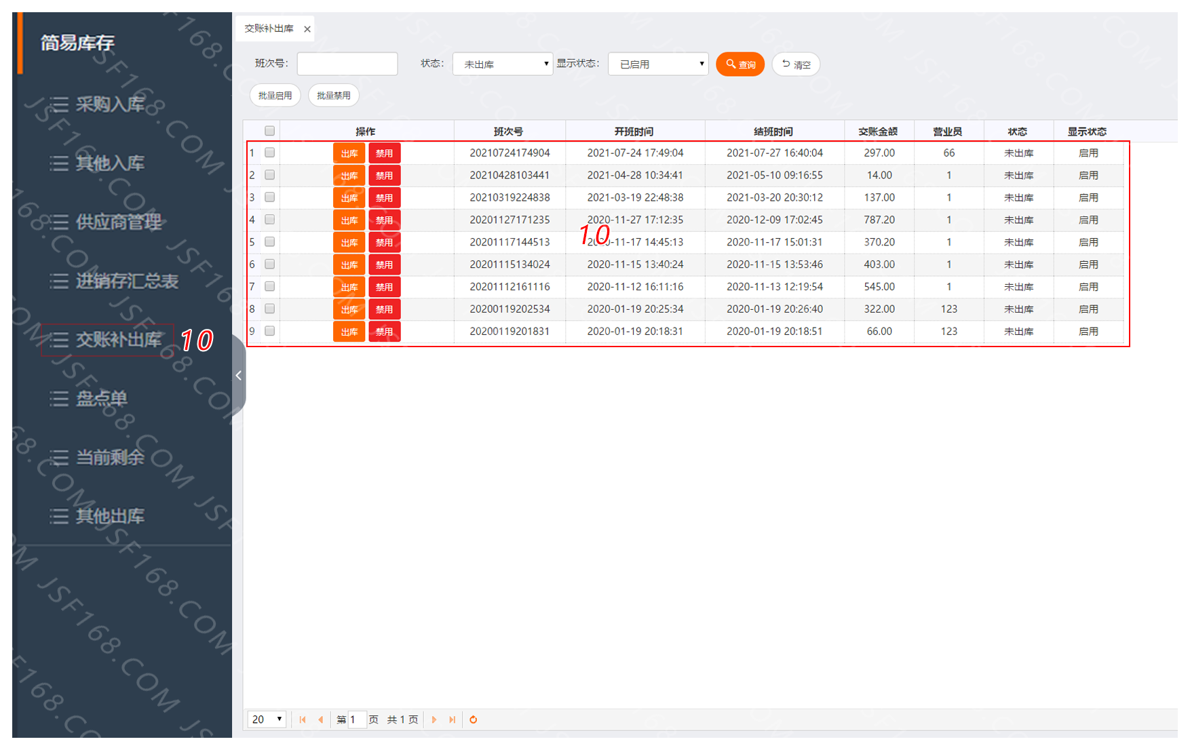This screenshot has width=1190, height=750.
Task: Check row 6 checkbox for 20201115134024
Action: tap(269, 264)
